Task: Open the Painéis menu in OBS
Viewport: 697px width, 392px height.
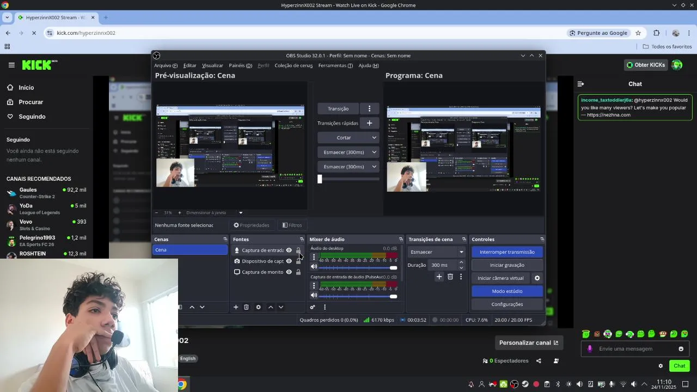Action: pos(240,65)
